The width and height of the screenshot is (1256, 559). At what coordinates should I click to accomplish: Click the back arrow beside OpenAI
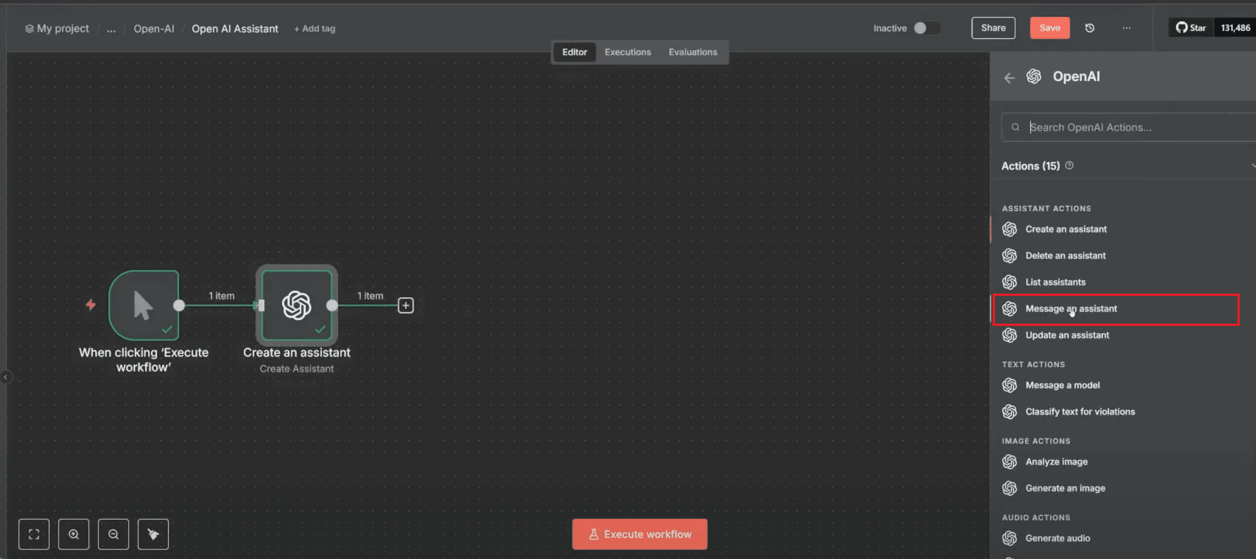click(x=1009, y=77)
